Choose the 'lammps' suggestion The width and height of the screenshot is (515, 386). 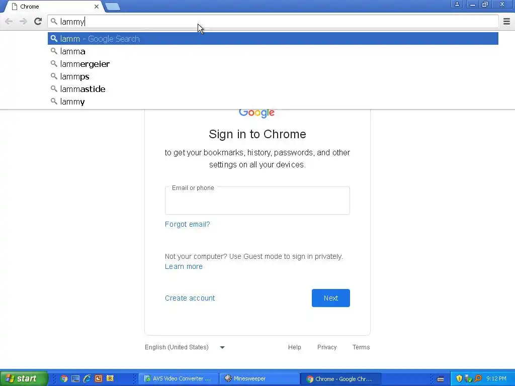[x=273, y=76]
